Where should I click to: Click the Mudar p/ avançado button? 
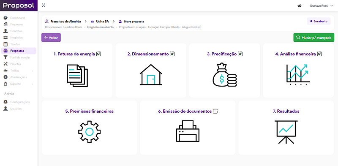coord(313,38)
